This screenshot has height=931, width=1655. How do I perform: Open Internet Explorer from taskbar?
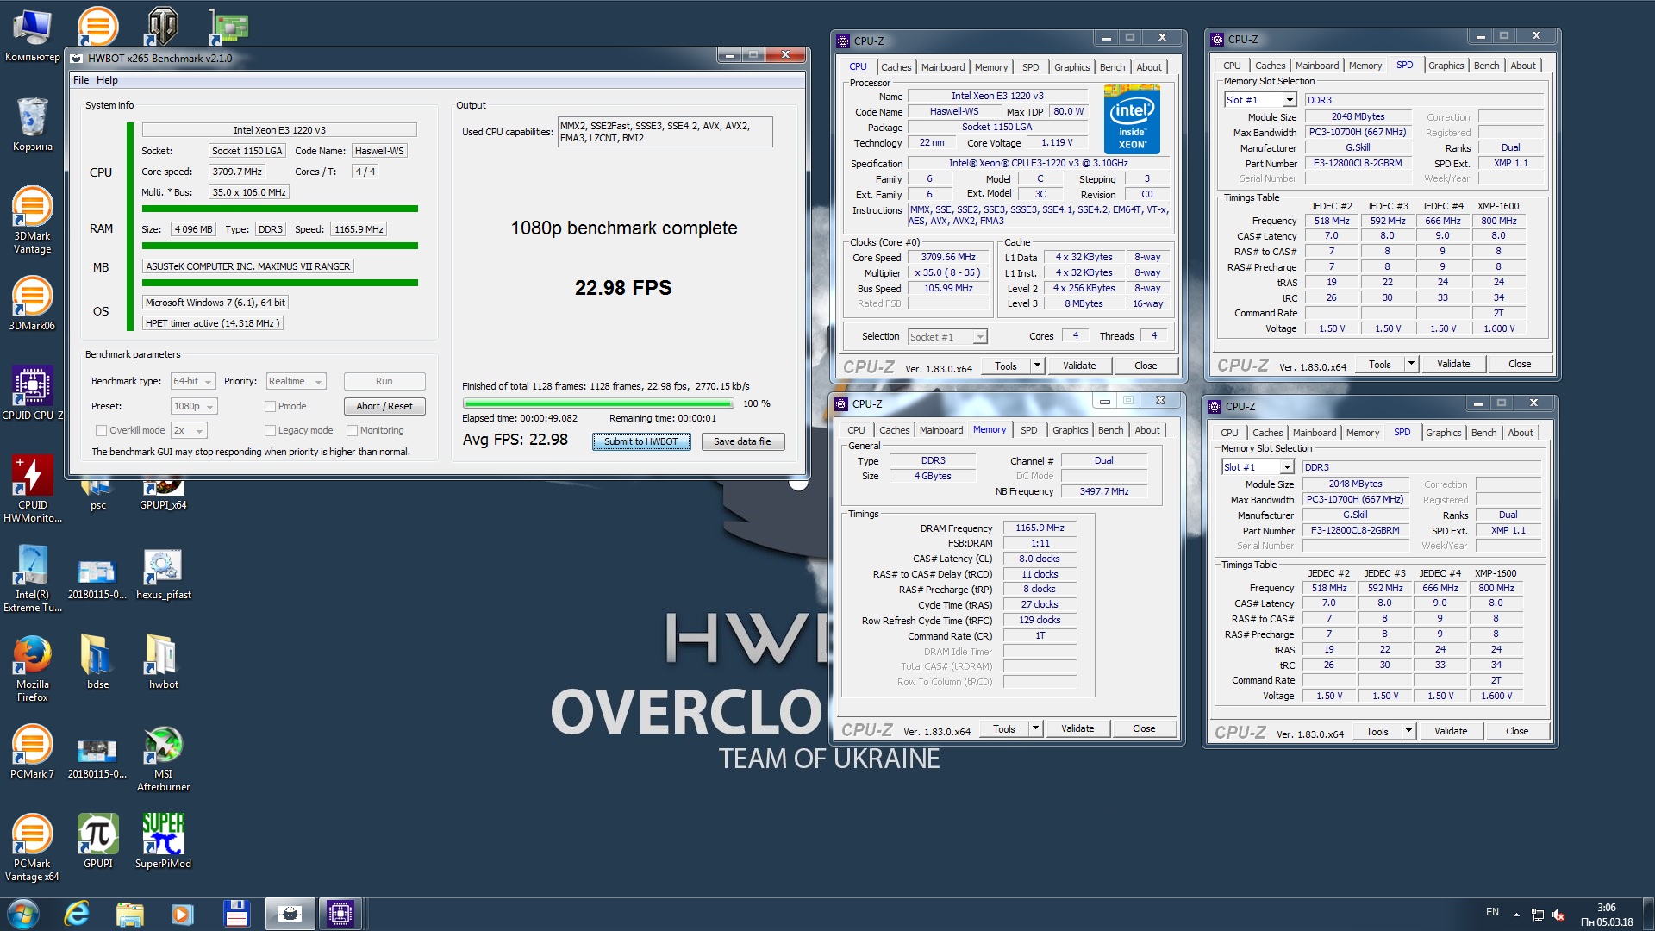(77, 914)
